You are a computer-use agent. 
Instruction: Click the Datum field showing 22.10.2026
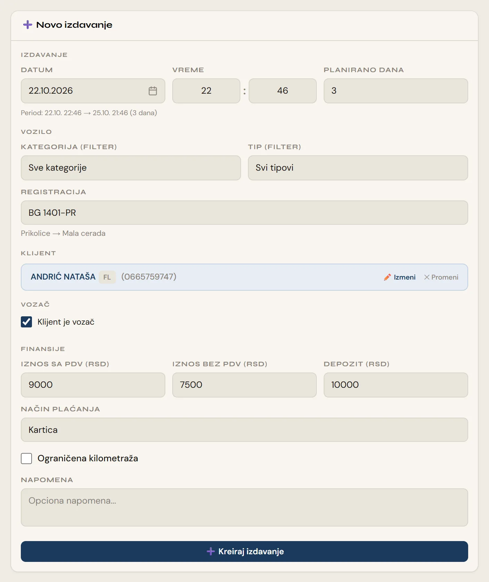[93, 91]
